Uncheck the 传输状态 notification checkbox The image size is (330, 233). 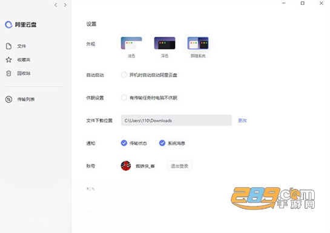point(124,143)
